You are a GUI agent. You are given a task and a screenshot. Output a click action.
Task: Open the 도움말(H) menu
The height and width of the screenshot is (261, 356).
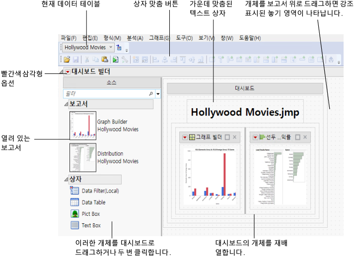click(x=250, y=38)
